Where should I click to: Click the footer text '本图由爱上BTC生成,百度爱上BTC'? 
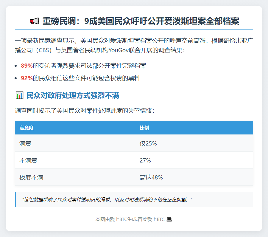[130, 219]
